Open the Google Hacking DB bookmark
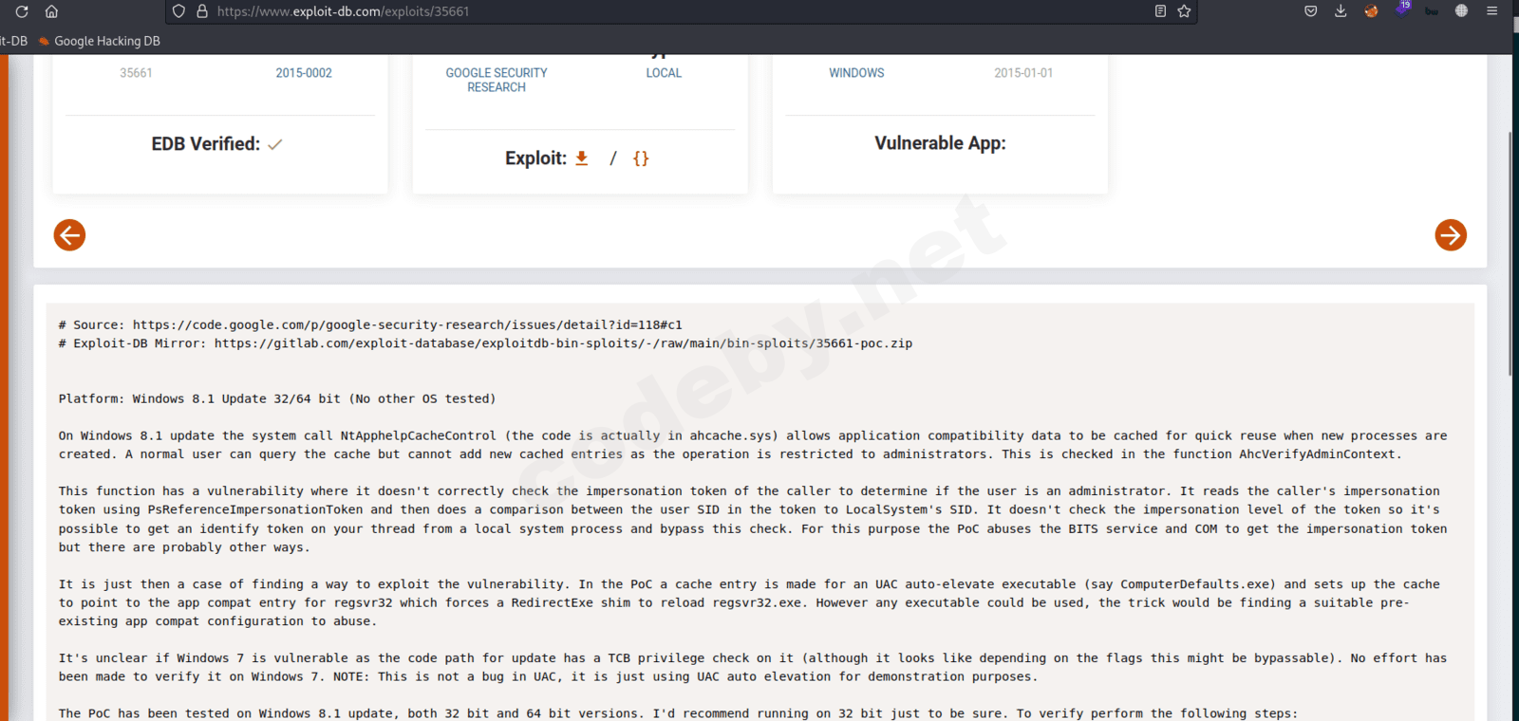 (100, 41)
